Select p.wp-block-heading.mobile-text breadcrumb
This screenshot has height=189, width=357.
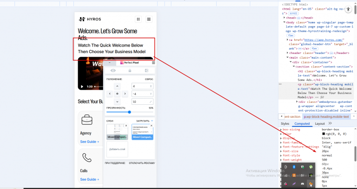coord(326,117)
